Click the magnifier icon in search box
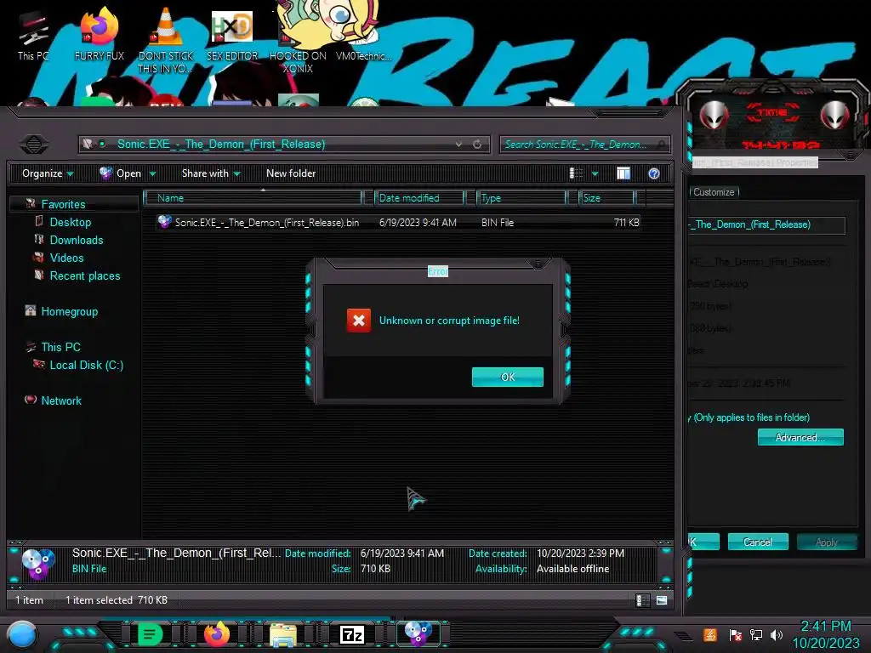Screen dimensions: 871x653 (x=660, y=145)
